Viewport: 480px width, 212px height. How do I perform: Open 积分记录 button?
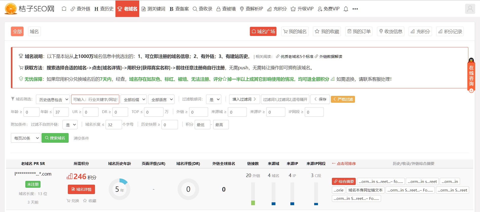point(450,31)
